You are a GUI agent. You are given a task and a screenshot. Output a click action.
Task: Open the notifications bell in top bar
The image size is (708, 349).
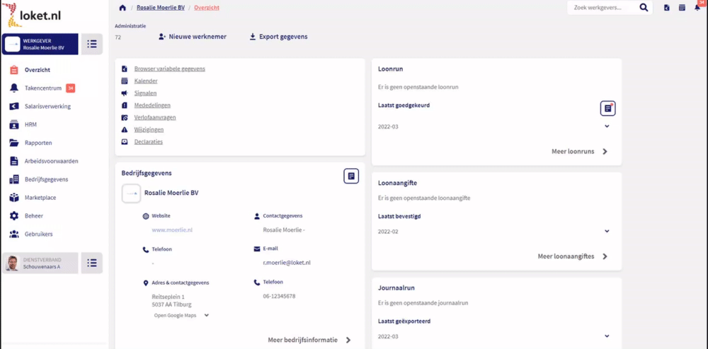click(699, 8)
